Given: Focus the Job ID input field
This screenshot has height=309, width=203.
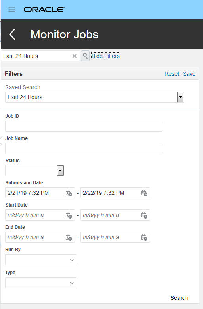Looking at the screenshot, I should click(84, 126).
